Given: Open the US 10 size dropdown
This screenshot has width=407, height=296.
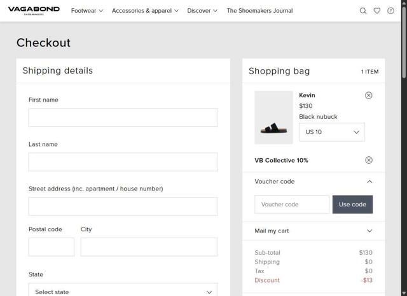Looking at the screenshot, I should 332,132.
